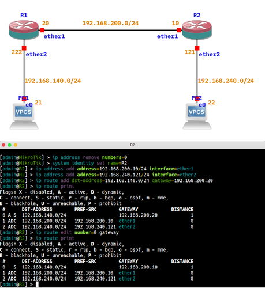Close the R2 terminal window
Image resolution: width=265 pixels, height=288 pixels.
point(3,145)
